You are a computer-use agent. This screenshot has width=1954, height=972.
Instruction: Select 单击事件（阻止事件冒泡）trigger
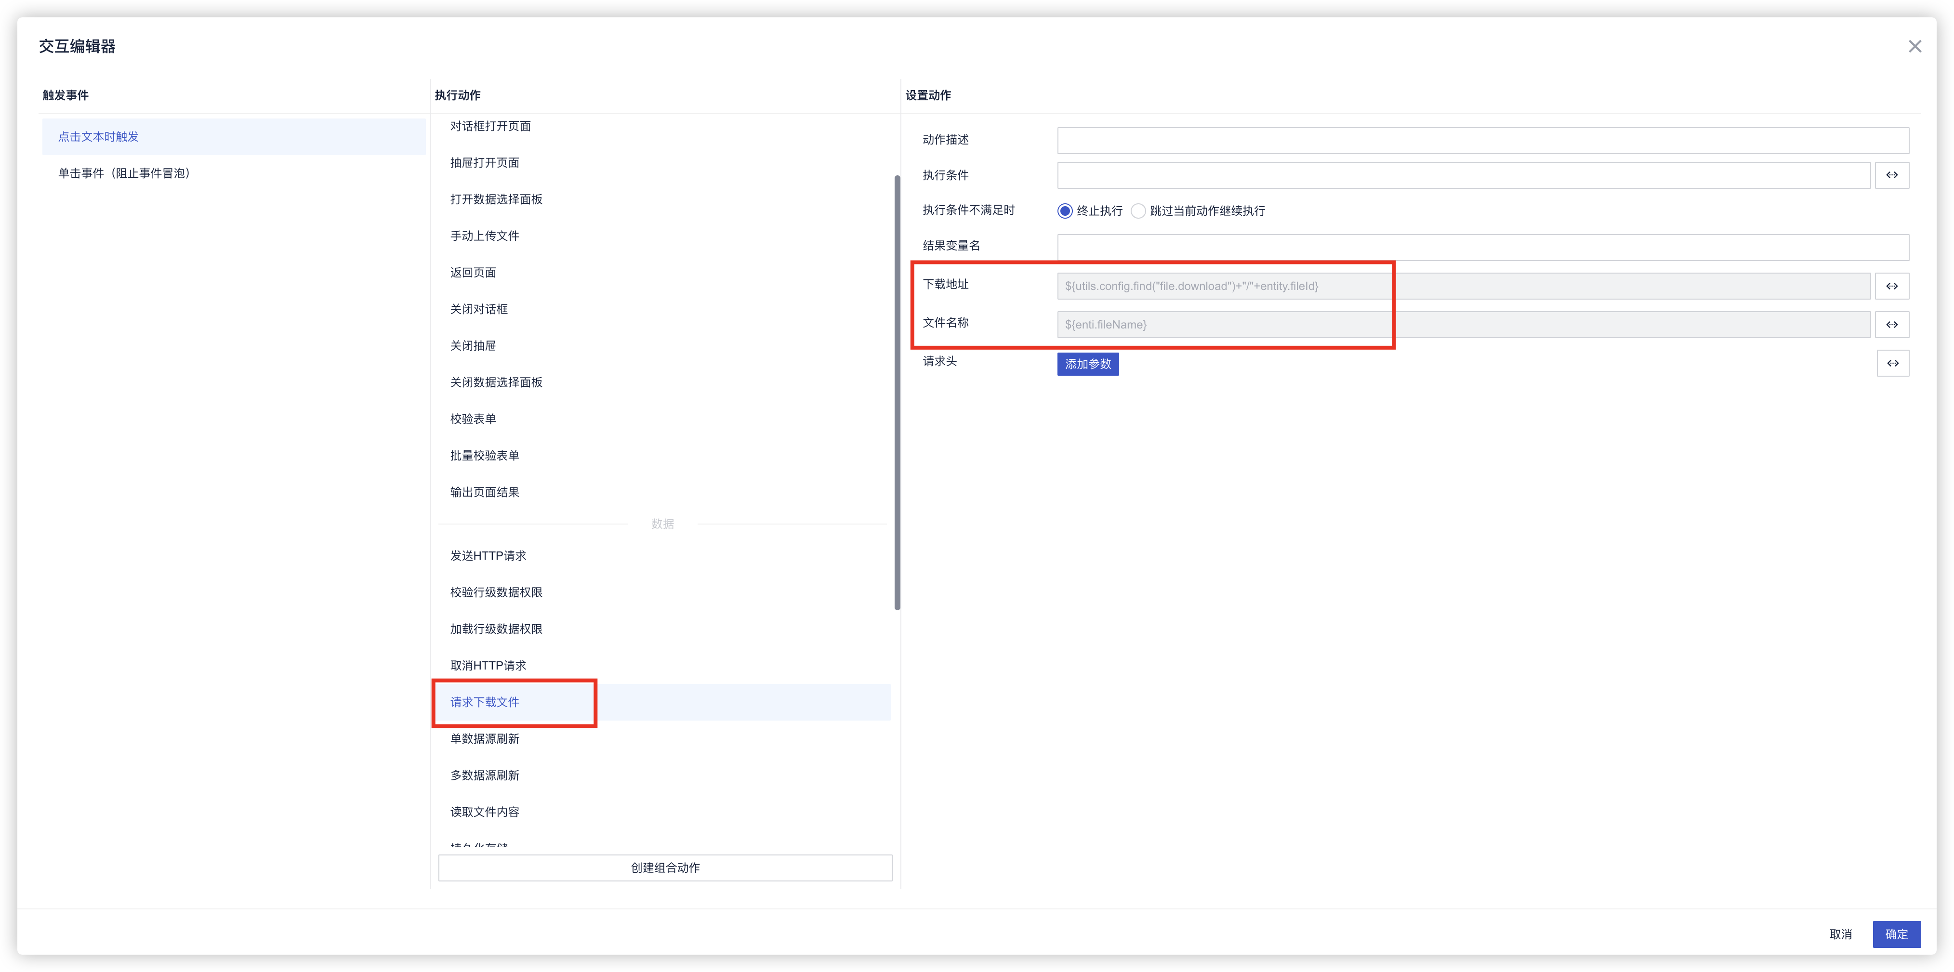[124, 173]
